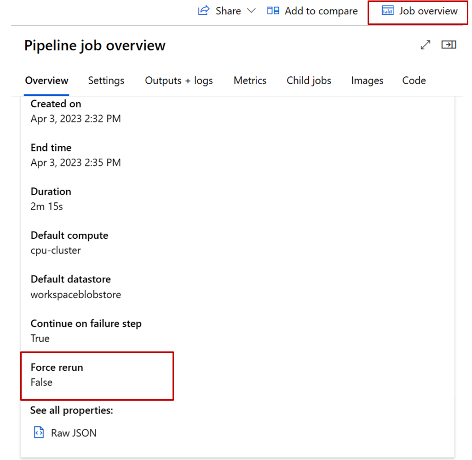Click the Add to compare icon
The width and height of the screenshot is (472, 460).
coord(273,11)
